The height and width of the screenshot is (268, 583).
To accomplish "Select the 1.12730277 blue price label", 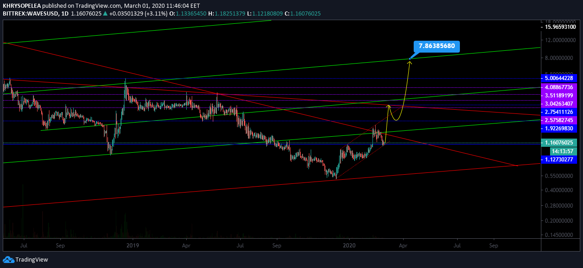I will [x=559, y=159].
